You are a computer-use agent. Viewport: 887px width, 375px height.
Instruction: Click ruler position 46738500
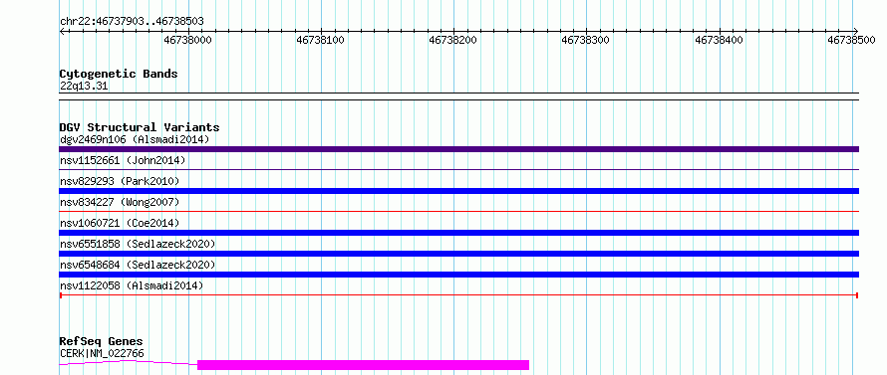[851, 40]
